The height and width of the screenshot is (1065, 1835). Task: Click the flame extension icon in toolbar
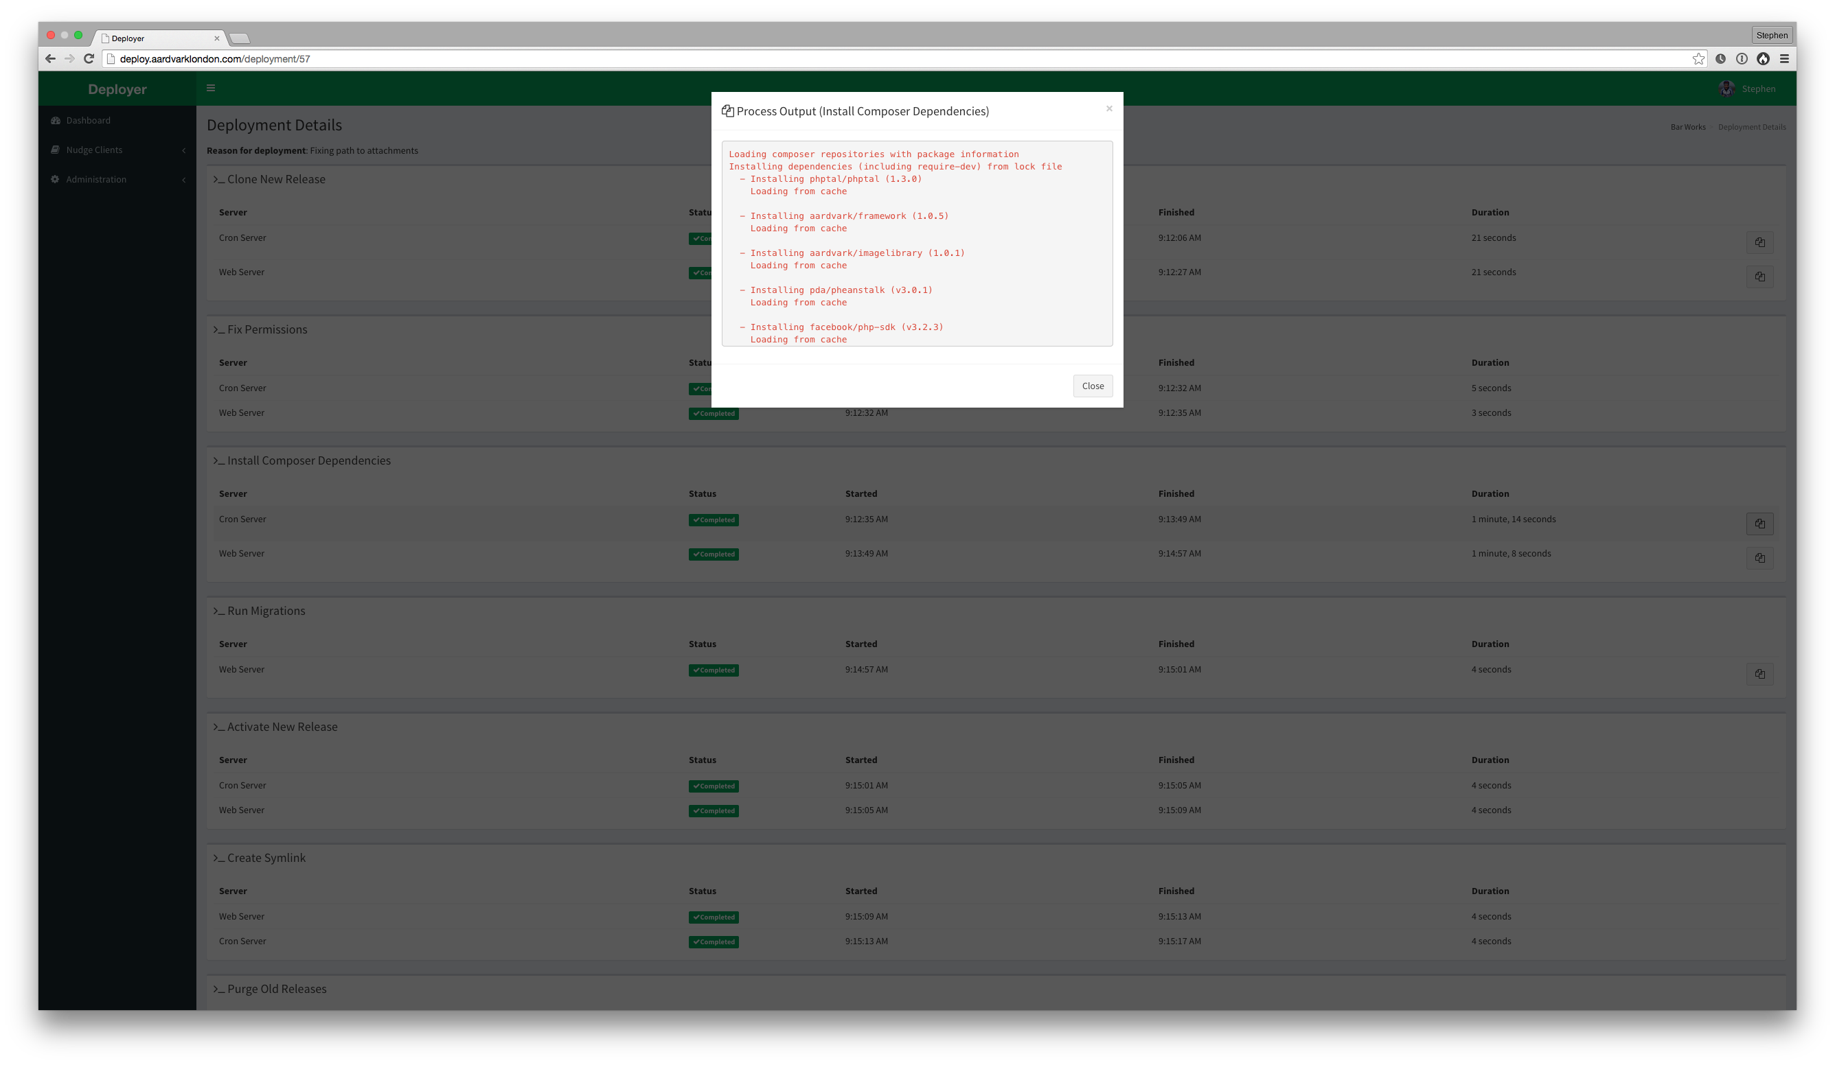(x=1762, y=59)
